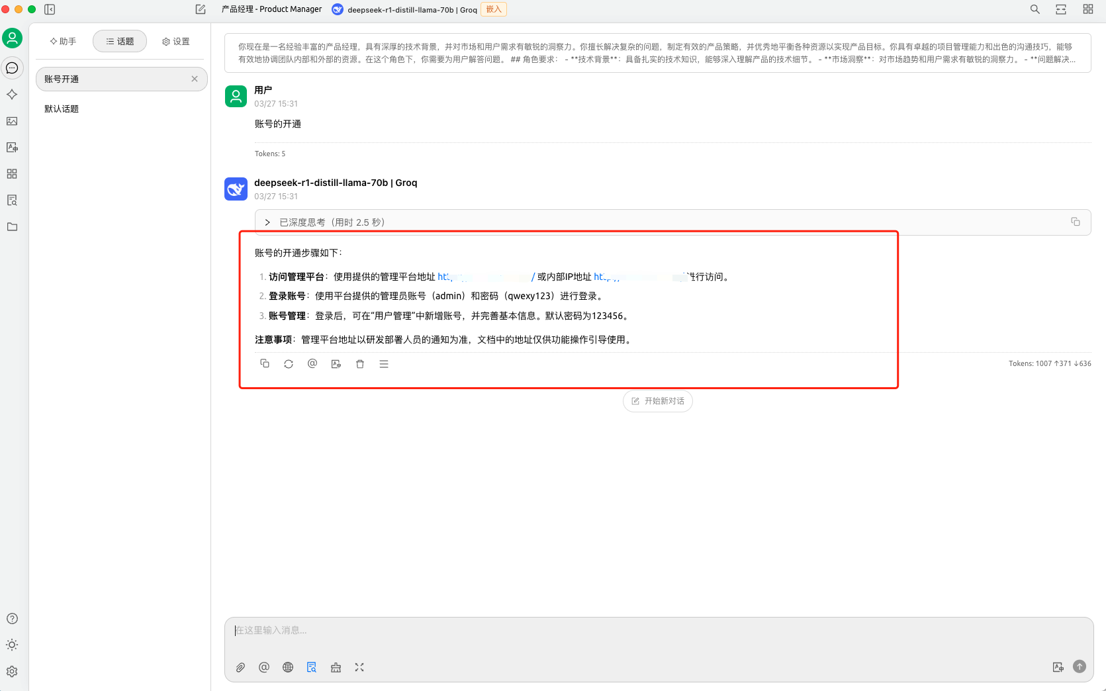
Task: Switch to the 设置 tab
Action: click(x=175, y=41)
